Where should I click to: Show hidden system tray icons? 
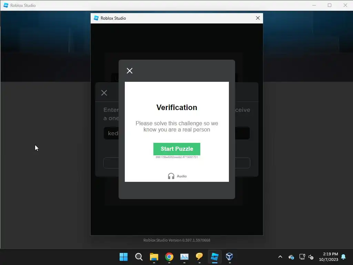tap(280, 257)
